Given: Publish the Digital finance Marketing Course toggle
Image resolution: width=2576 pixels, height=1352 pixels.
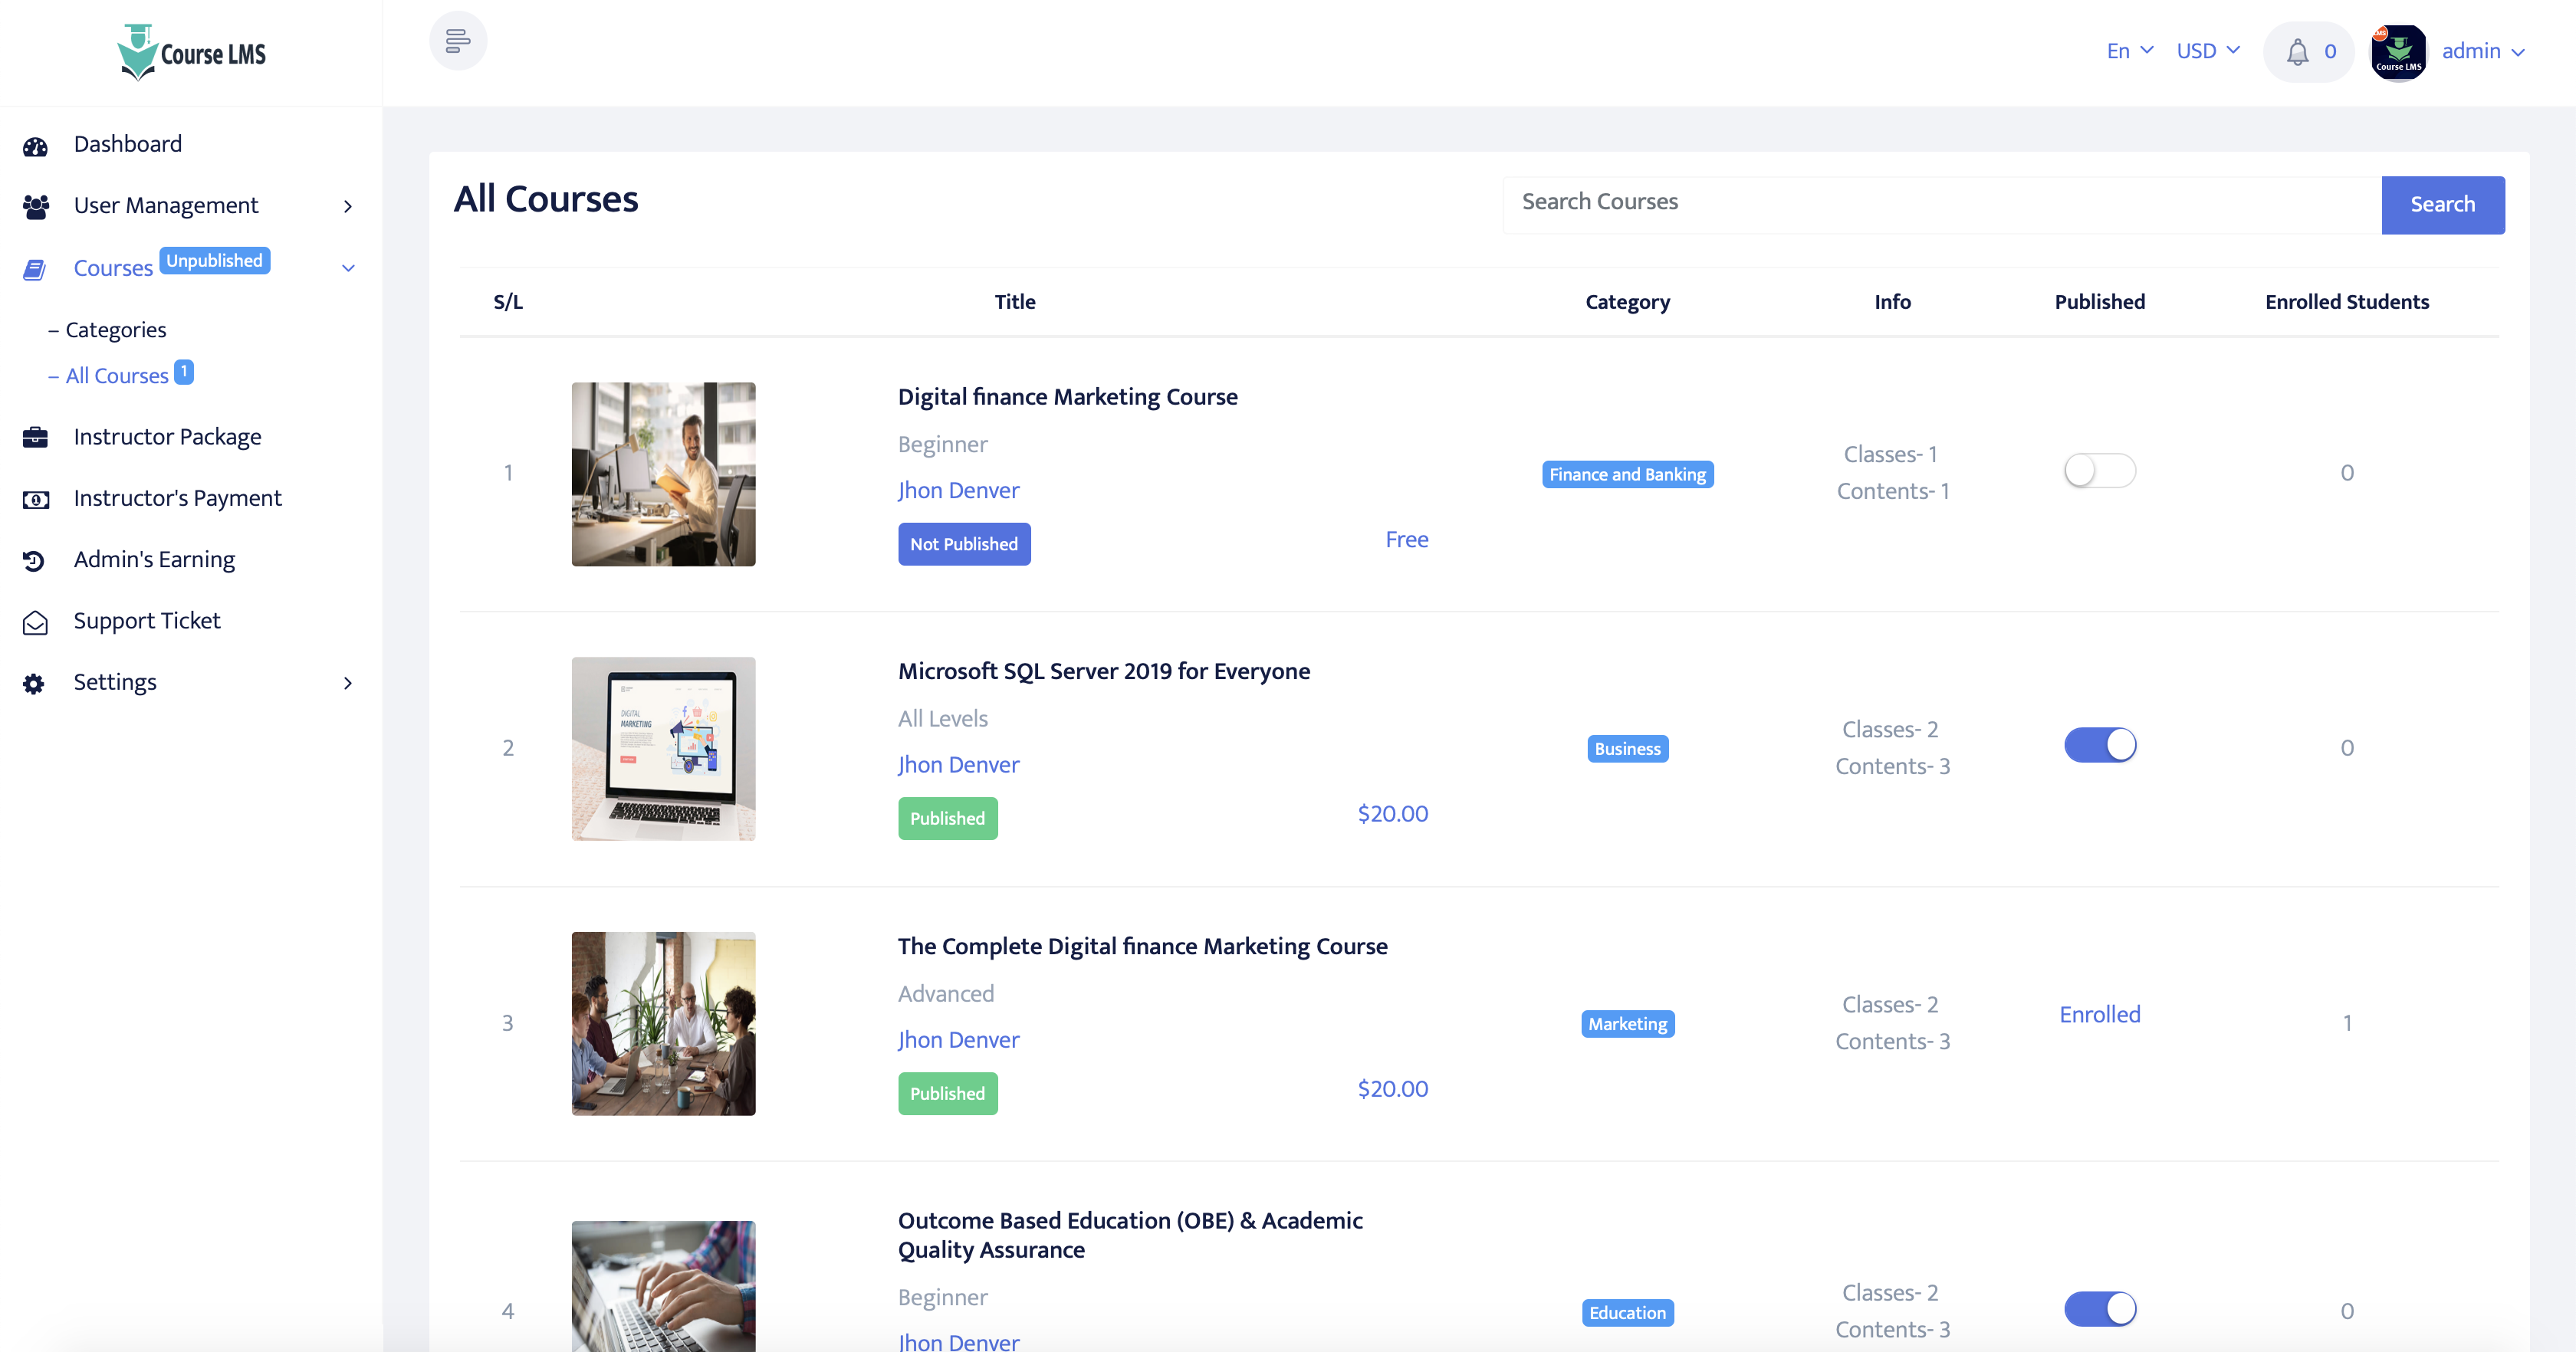Looking at the screenshot, I should [x=2100, y=470].
